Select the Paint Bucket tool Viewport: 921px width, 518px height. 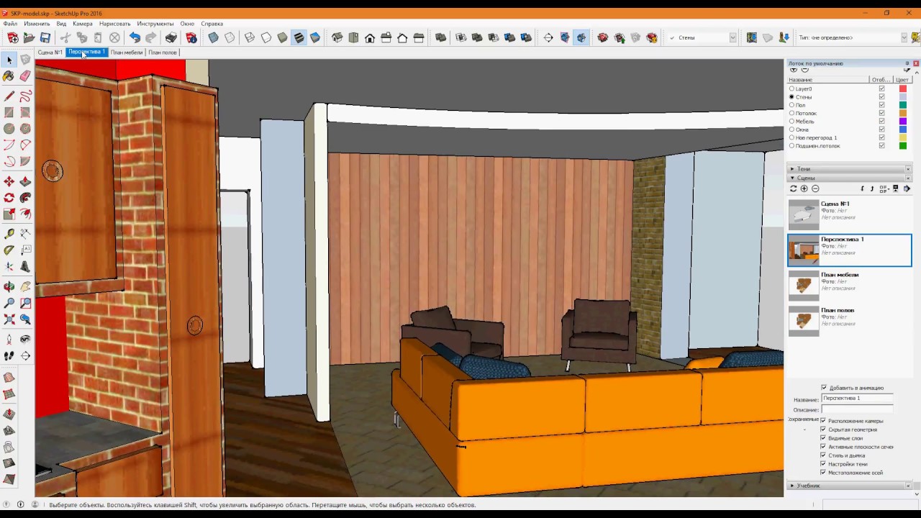tap(9, 76)
